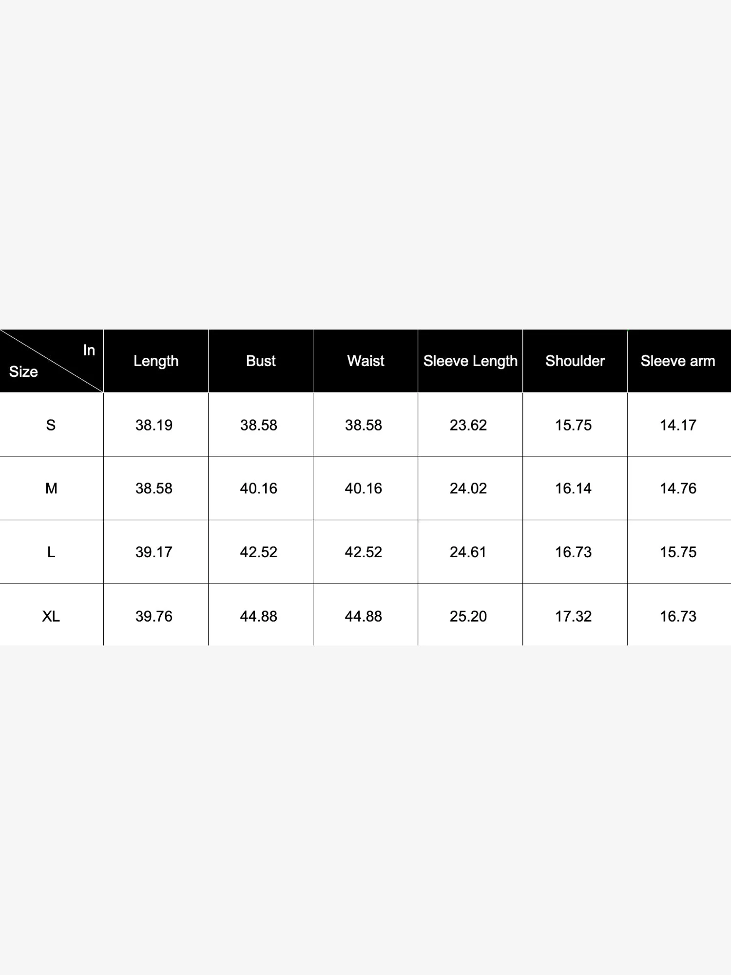Click the Sleeve arm header
This screenshot has width=731, height=975.
678,361
